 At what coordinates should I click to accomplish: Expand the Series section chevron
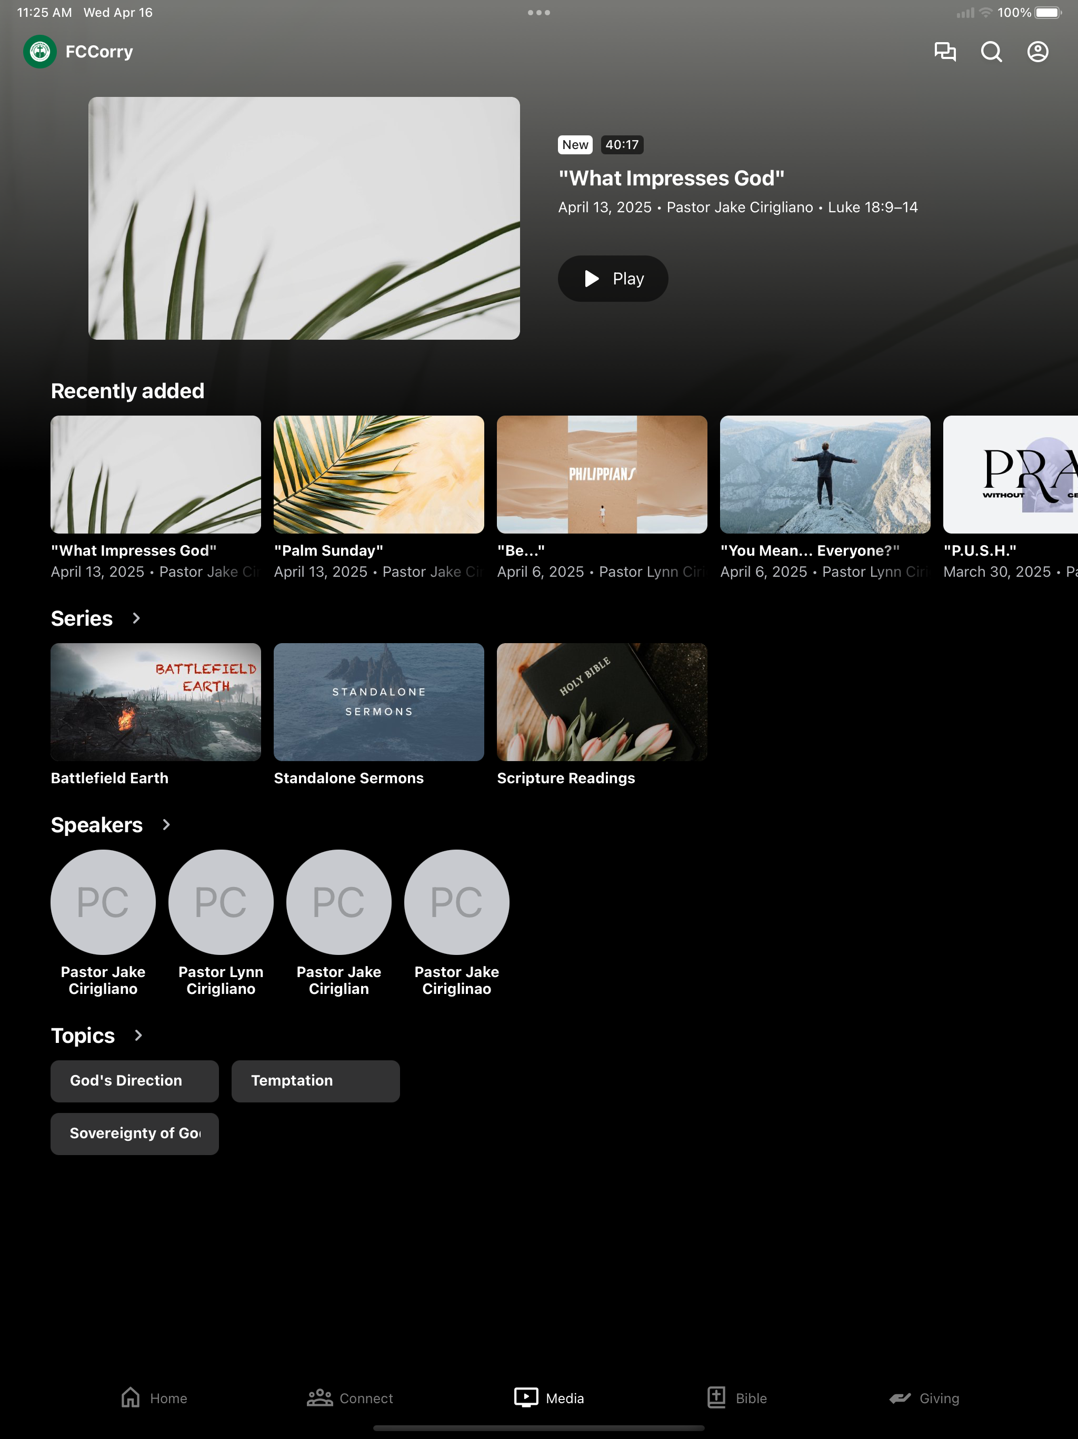pos(136,618)
